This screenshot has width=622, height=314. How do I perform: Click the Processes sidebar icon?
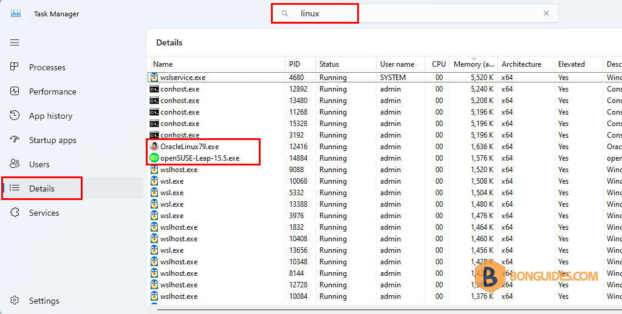(15, 67)
